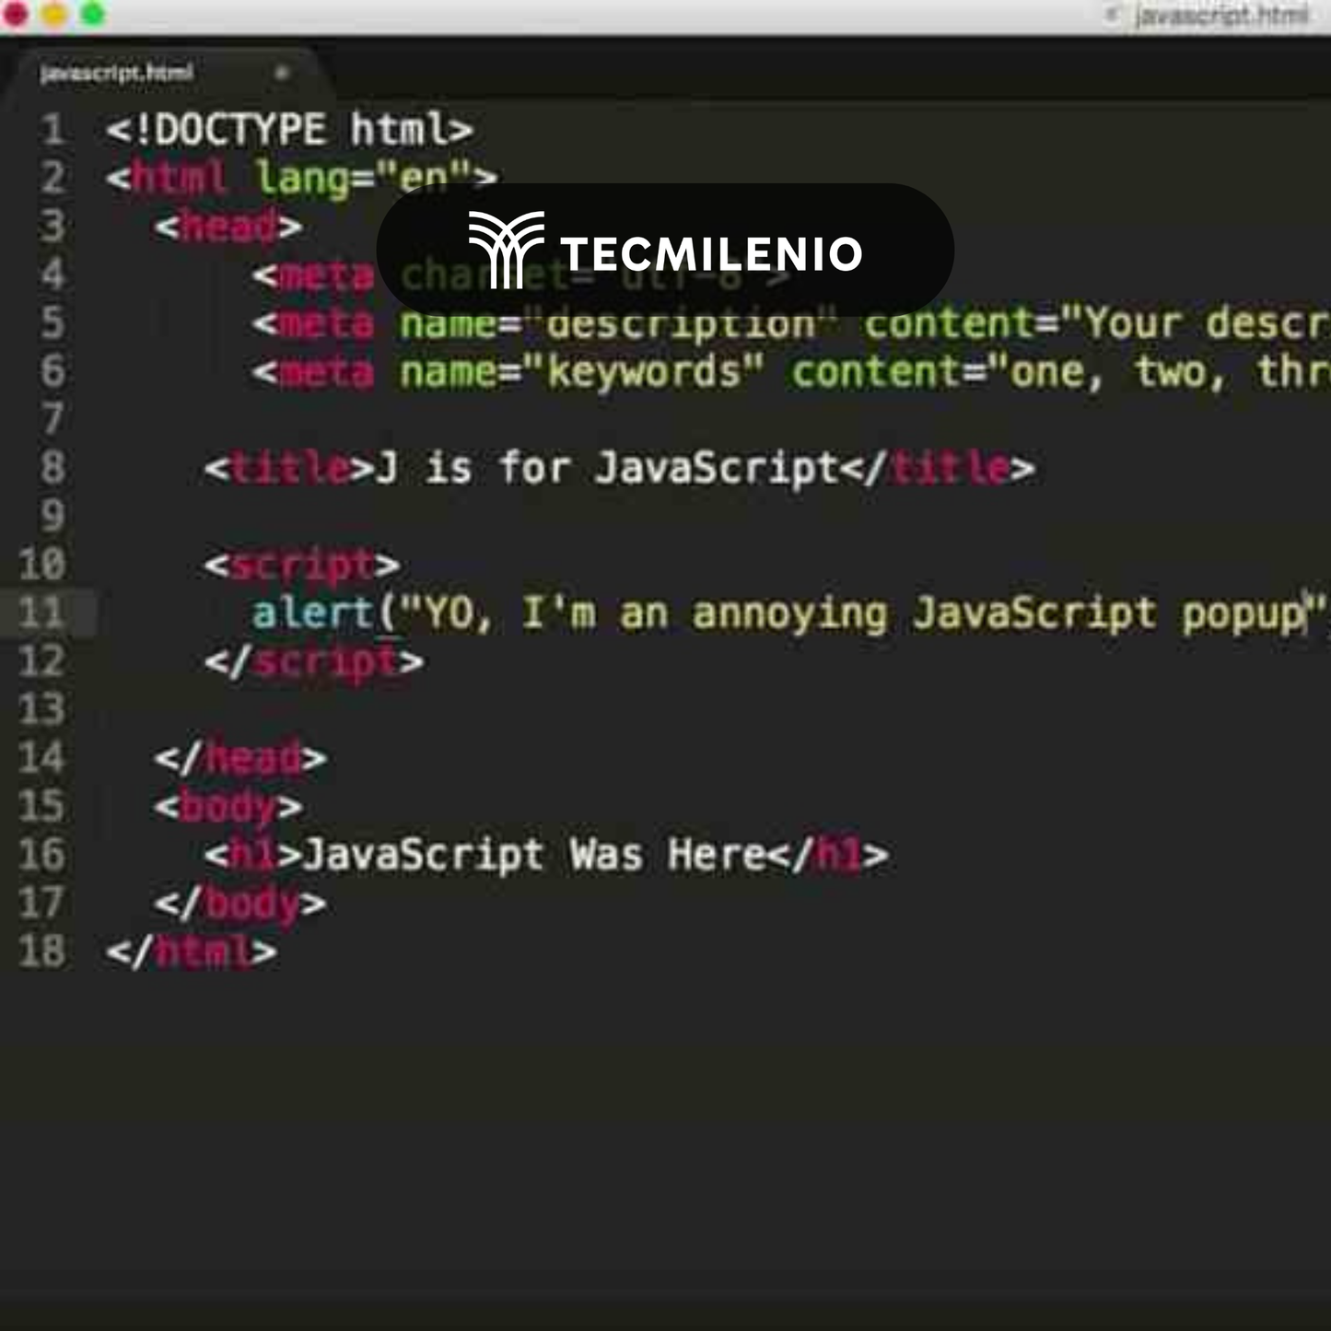Click line number 13 in the gutter
Screen dimensions: 1331x1331
(x=41, y=710)
